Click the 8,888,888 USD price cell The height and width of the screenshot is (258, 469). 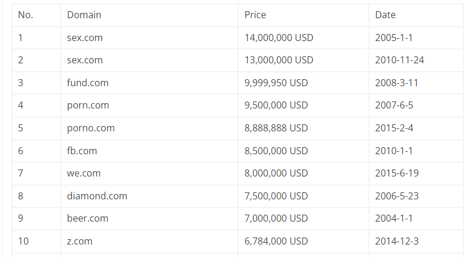pos(276,128)
